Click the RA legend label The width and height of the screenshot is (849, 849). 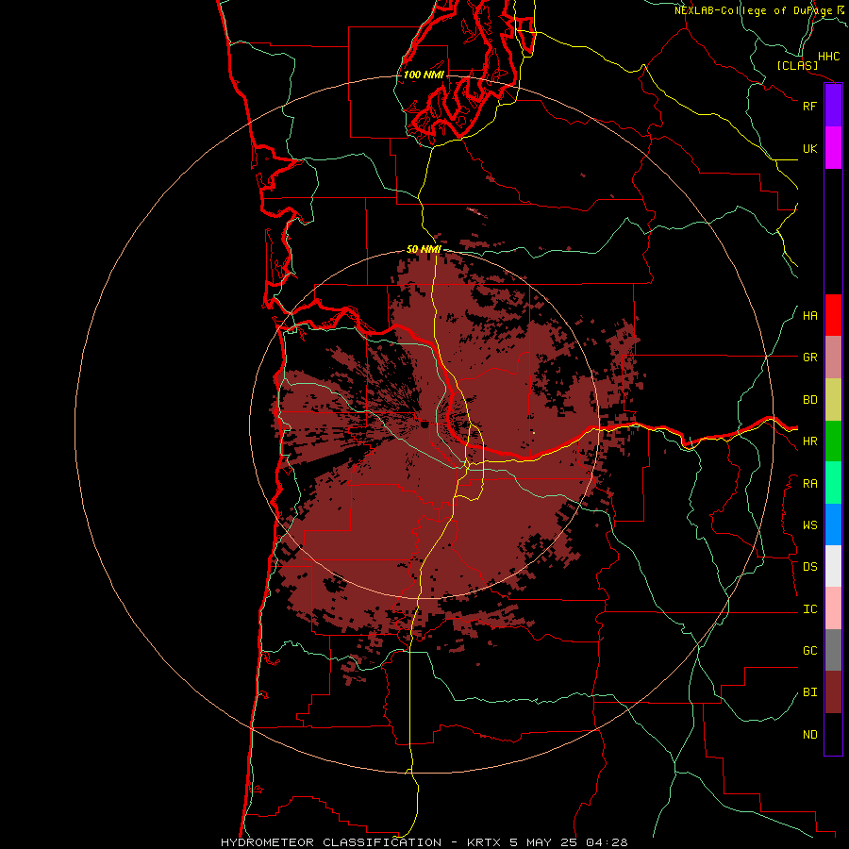(810, 484)
